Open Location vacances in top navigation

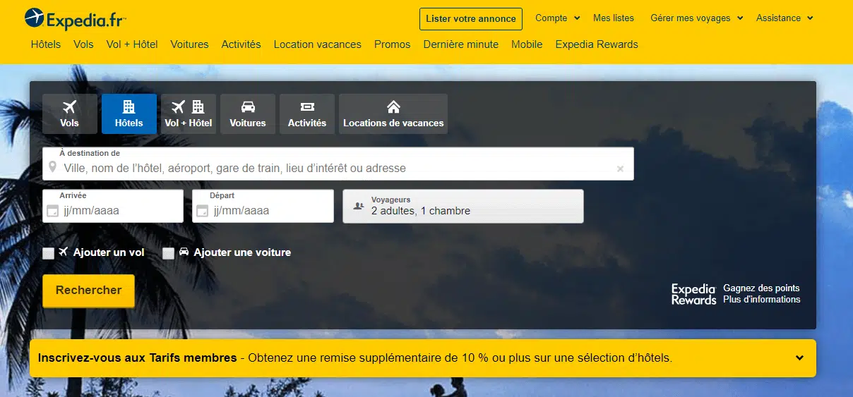pyautogui.click(x=318, y=44)
